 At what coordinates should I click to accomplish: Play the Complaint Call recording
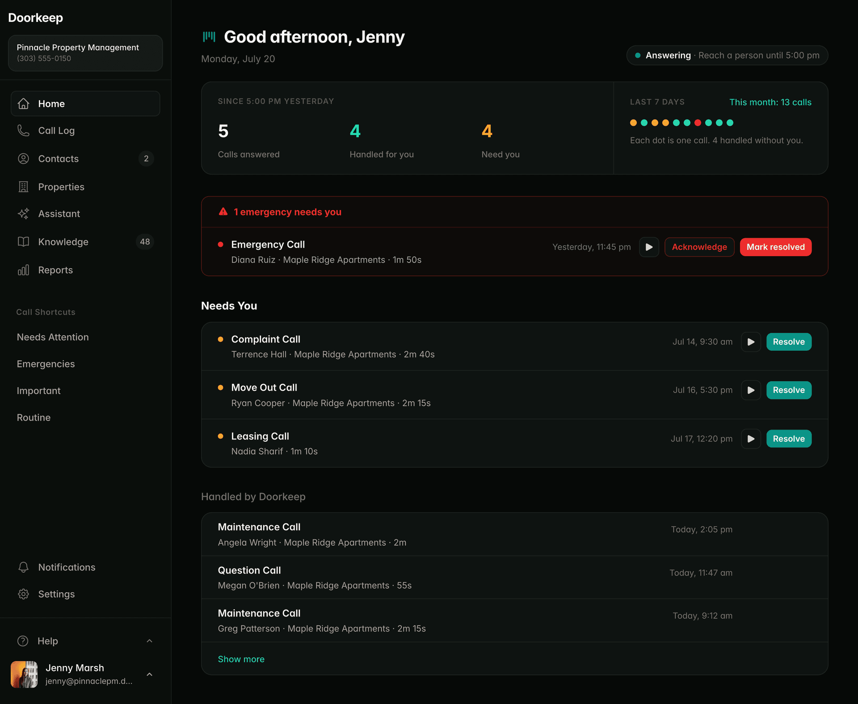click(751, 342)
